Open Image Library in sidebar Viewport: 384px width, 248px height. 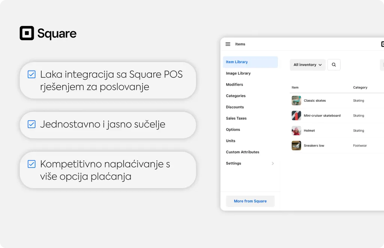click(238, 73)
